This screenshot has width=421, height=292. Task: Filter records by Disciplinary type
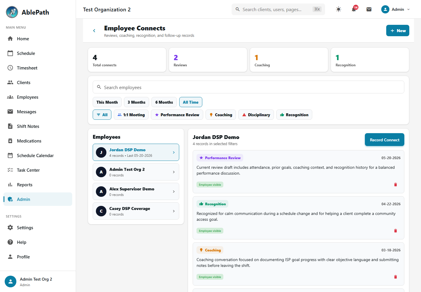click(256, 115)
